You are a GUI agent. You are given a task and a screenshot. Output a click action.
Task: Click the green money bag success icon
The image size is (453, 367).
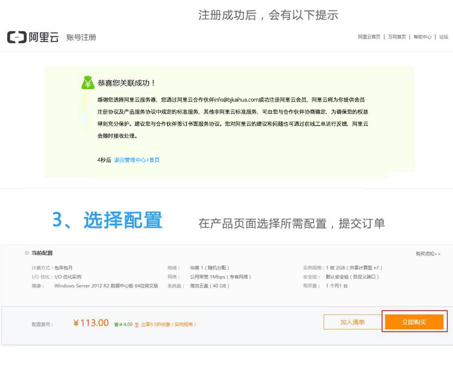click(88, 83)
